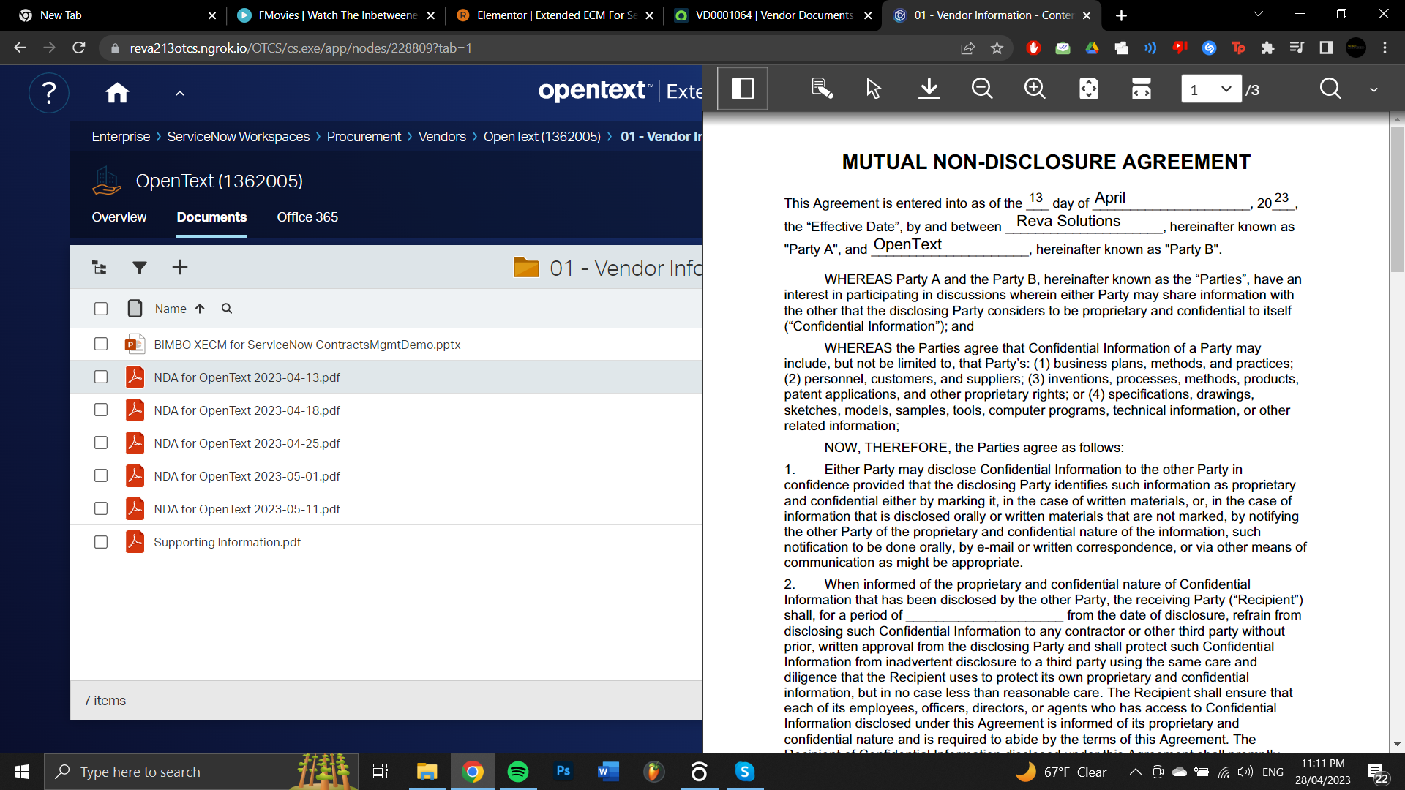Zoom in on the PDF
Image resolution: width=1405 pixels, height=790 pixels.
[x=1035, y=89]
